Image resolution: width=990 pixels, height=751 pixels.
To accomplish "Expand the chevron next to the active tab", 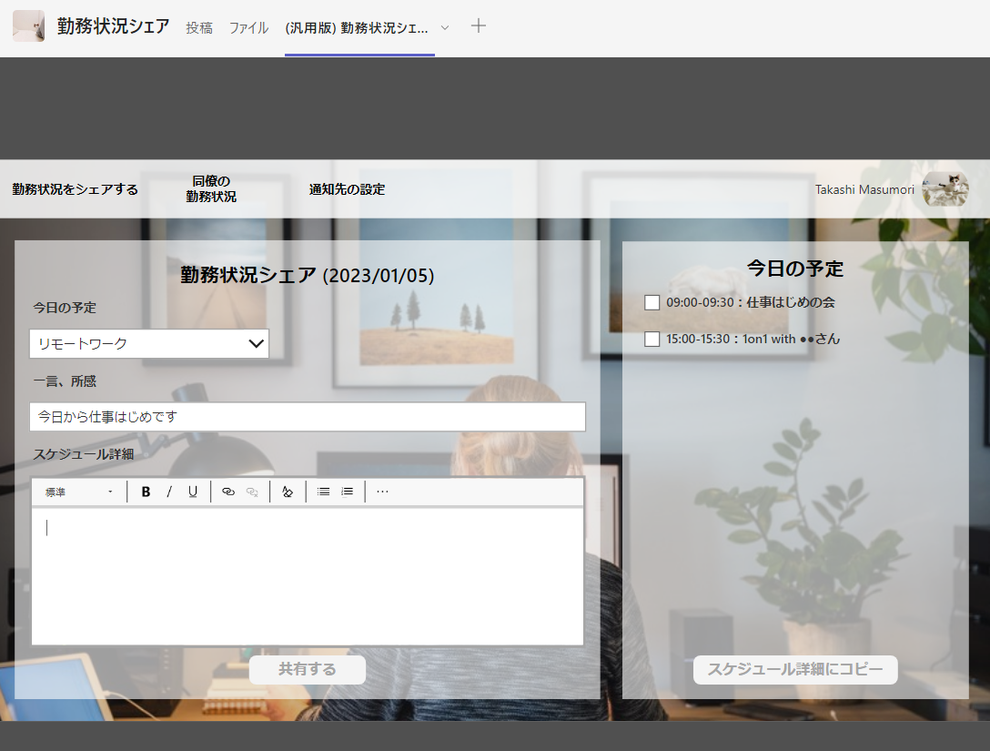I will (x=445, y=28).
